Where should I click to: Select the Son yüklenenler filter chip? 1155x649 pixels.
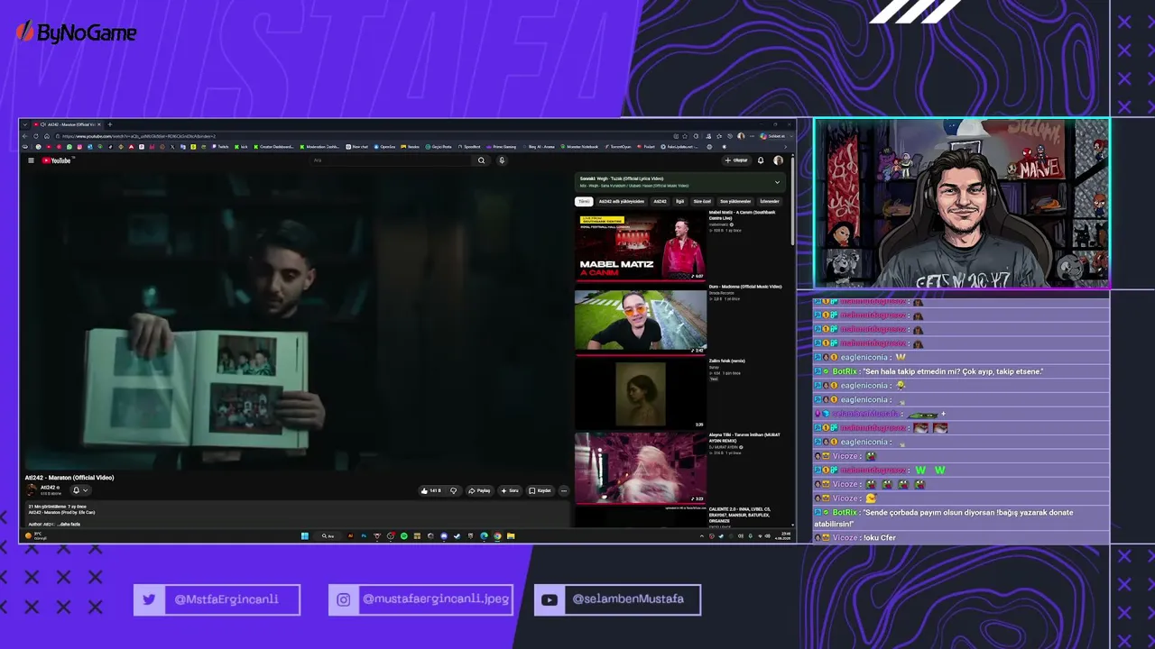[x=735, y=202]
